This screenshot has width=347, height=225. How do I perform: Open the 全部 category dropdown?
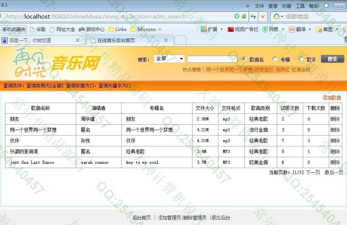pos(169,59)
